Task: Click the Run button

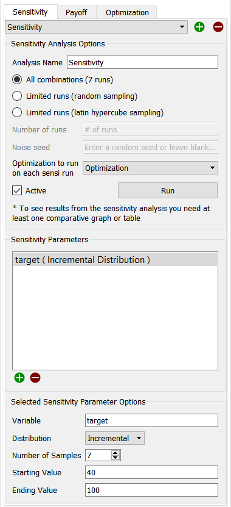Action: coord(168,190)
